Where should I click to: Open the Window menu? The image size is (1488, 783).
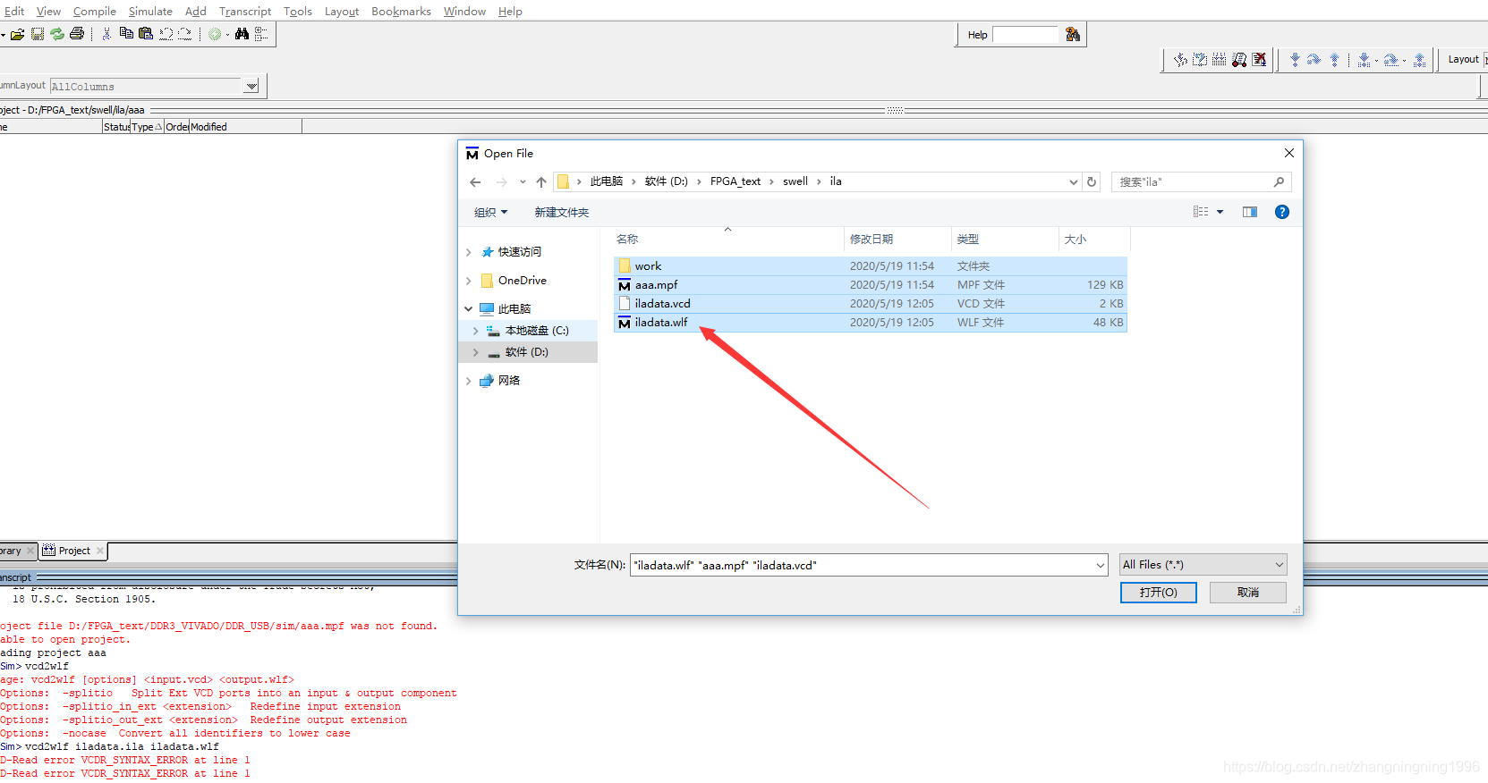[464, 12]
